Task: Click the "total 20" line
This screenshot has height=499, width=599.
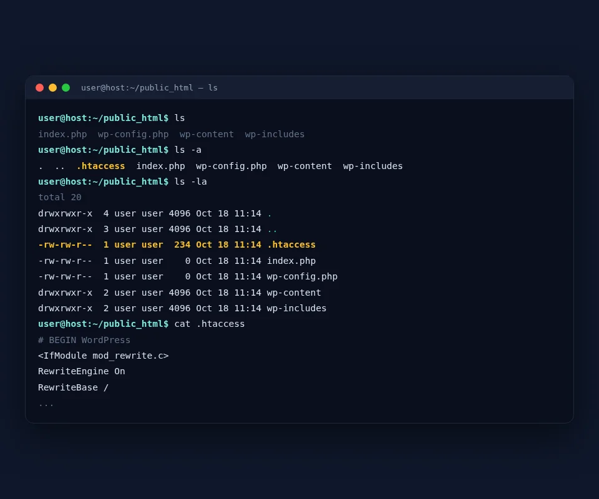Action: [x=60, y=197]
